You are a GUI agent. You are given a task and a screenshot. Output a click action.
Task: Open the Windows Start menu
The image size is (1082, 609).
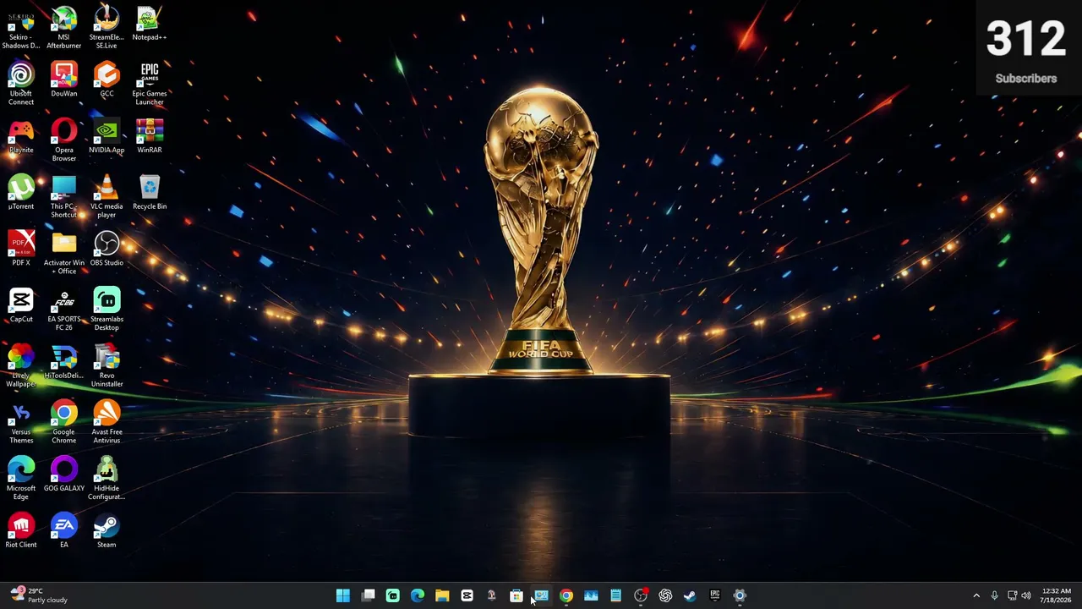343,595
